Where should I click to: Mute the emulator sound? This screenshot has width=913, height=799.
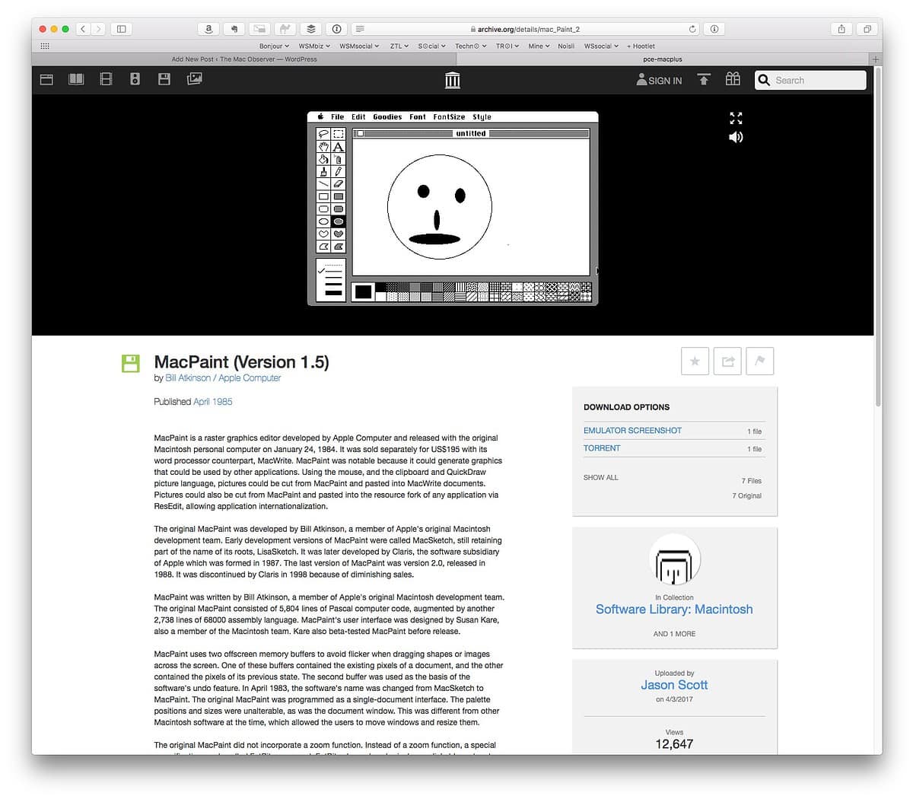pyautogui.click(x=736, y=137)
